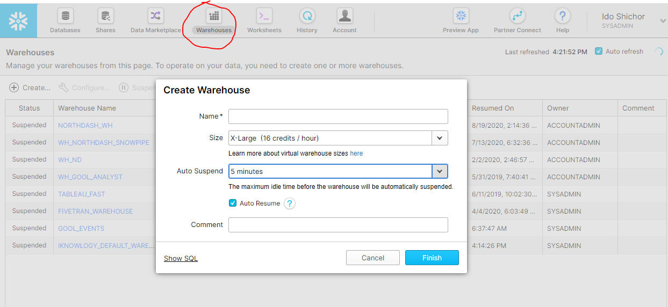Open the Account page icon

[x=344, y=16]
